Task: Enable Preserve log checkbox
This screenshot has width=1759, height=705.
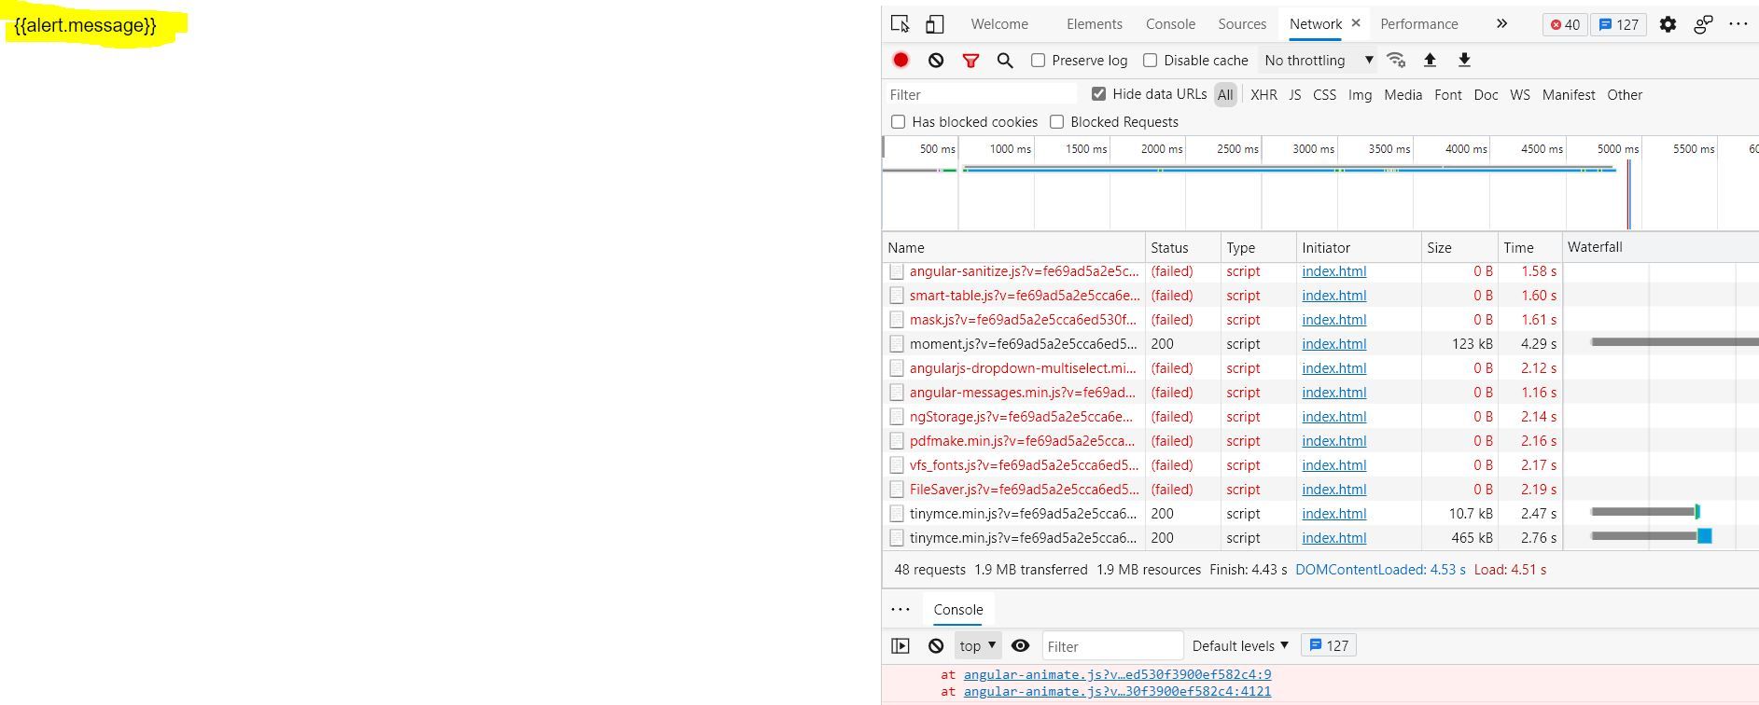Action: 1038,61
